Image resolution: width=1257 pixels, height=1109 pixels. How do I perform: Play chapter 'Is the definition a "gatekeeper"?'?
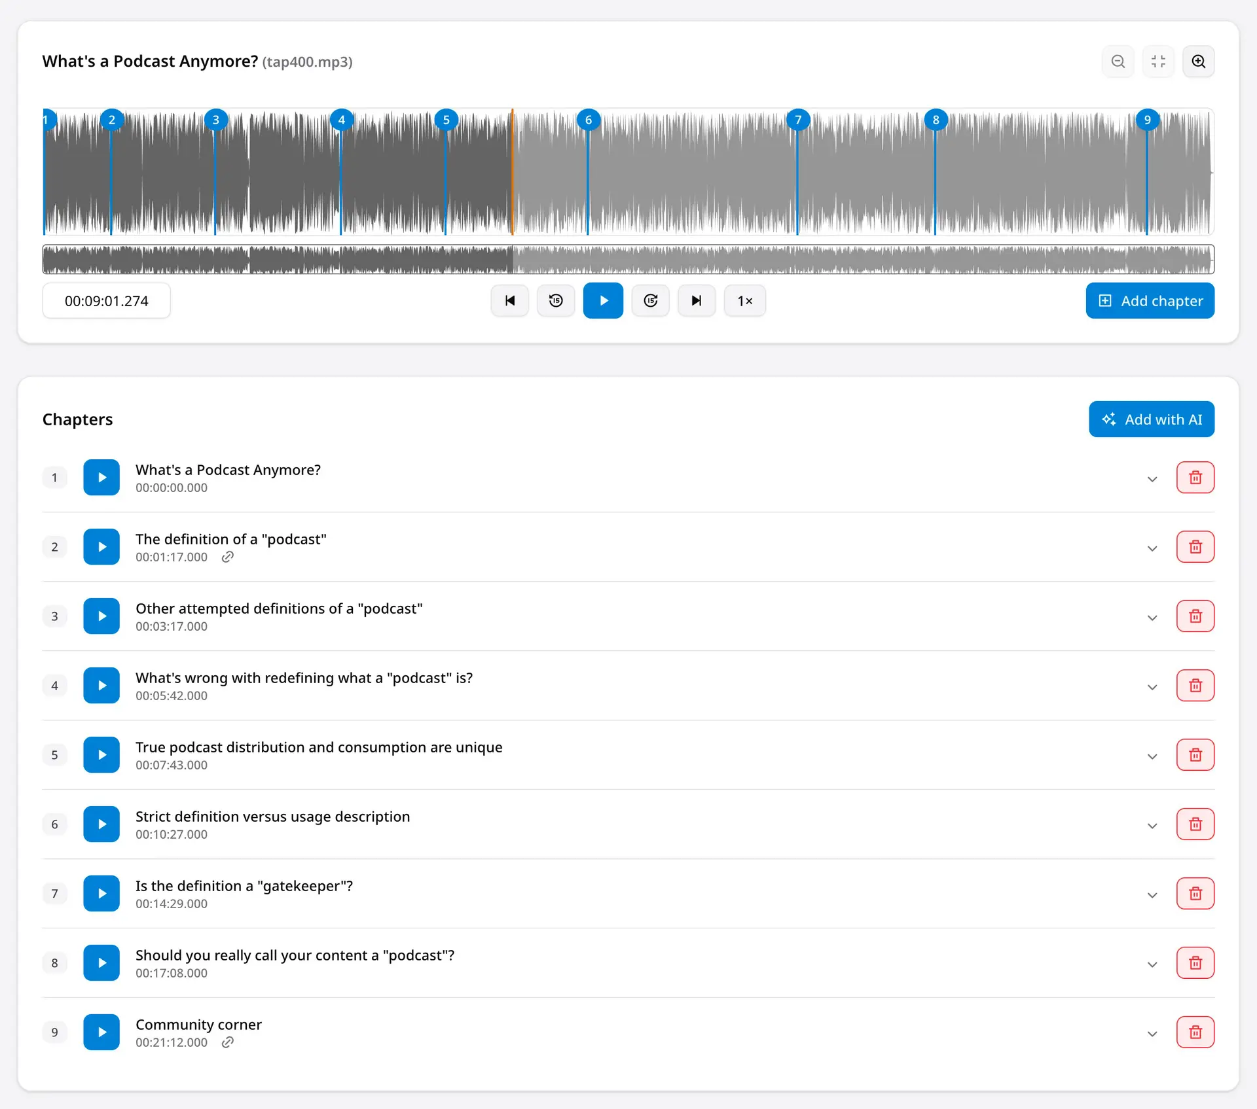(101, 894)
